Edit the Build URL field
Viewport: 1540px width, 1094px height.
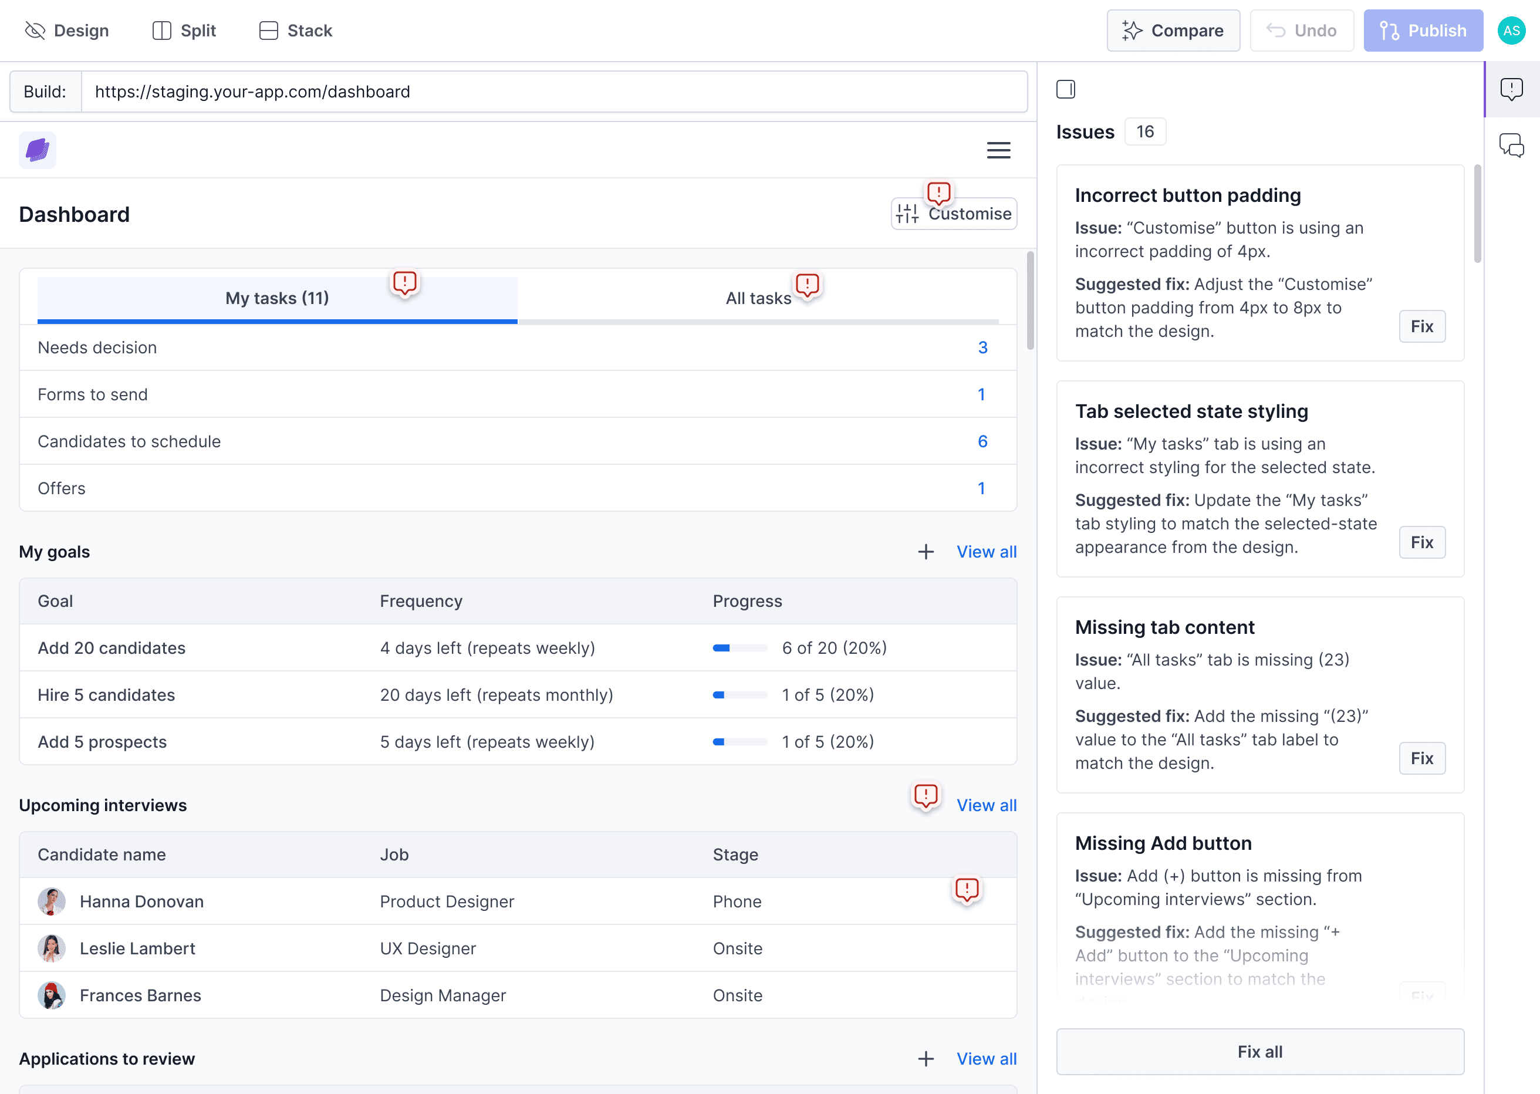[554, 92]
